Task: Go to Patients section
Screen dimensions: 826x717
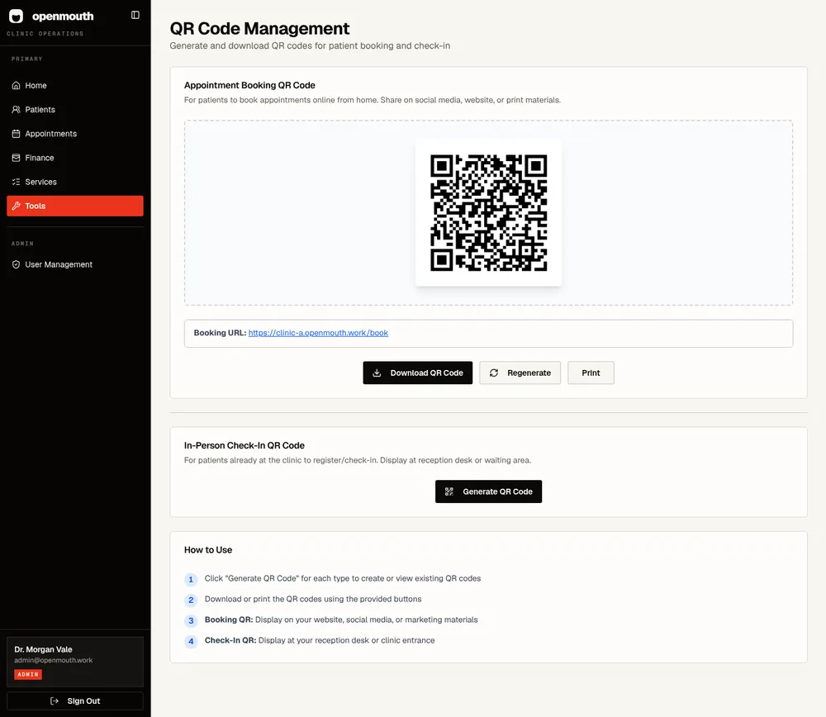Action: pos(75,110)
